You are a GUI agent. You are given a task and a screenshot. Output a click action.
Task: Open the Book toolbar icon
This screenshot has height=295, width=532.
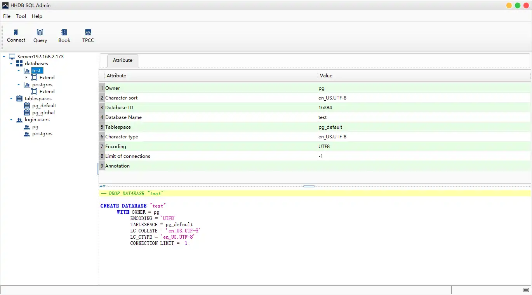pyautogui.click(x=64, y=33)
